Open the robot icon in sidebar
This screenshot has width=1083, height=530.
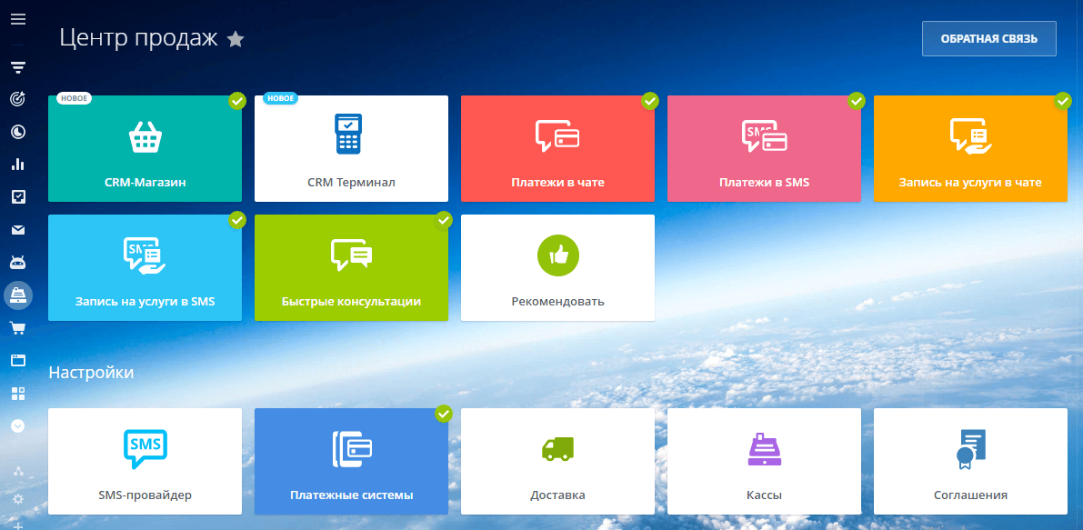(x=18, y=262)
